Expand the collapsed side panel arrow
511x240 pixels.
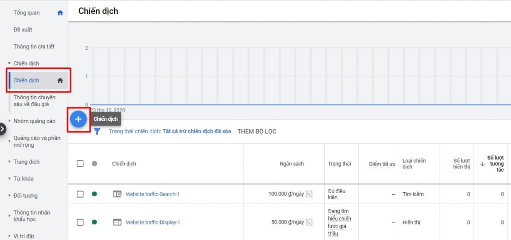[x=2, y=129]
